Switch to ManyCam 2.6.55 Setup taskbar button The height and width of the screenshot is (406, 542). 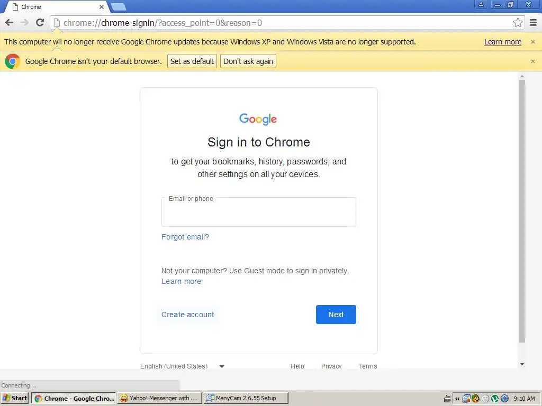(x=246, y=398)
